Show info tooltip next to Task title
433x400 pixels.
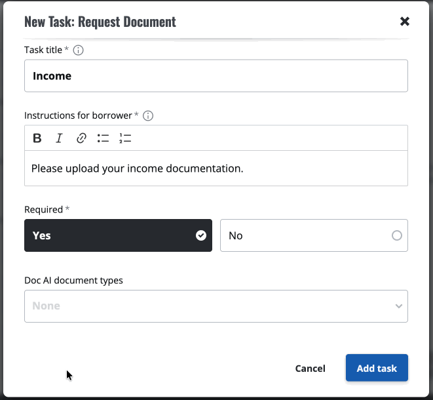[78, 50]
